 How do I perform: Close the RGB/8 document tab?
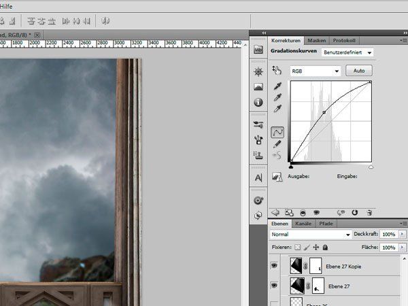37,35
